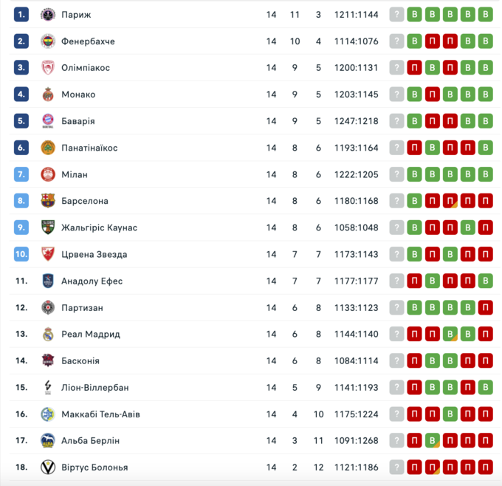Image resolution: width=502 pixels, height=486 pixels.
Task: Open the Анадолу Ефес team link
Action: (x=92, y=281)
